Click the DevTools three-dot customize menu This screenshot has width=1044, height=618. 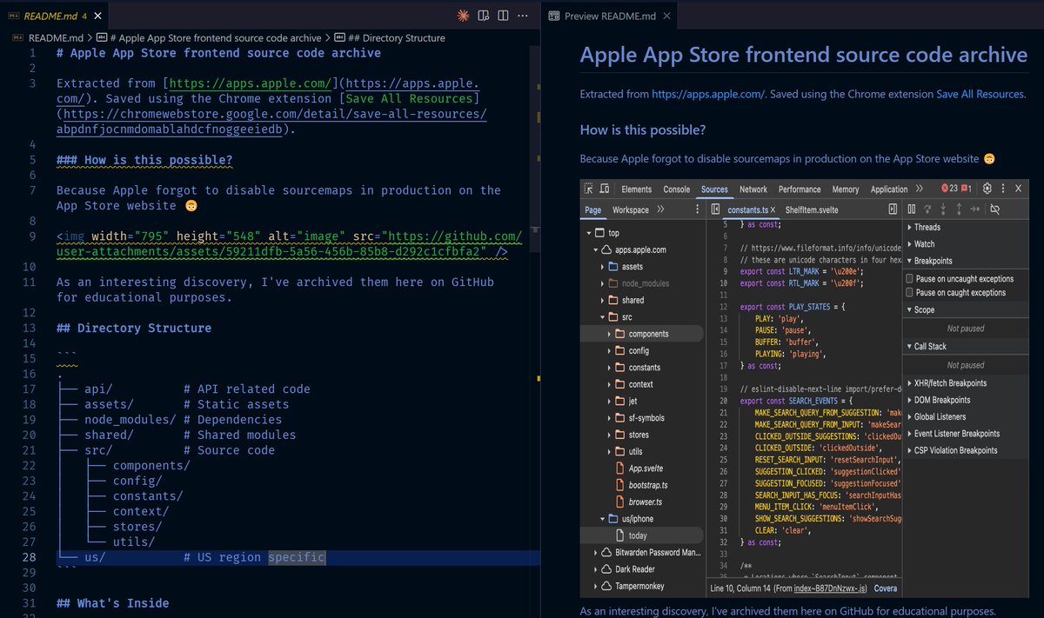1002,189
